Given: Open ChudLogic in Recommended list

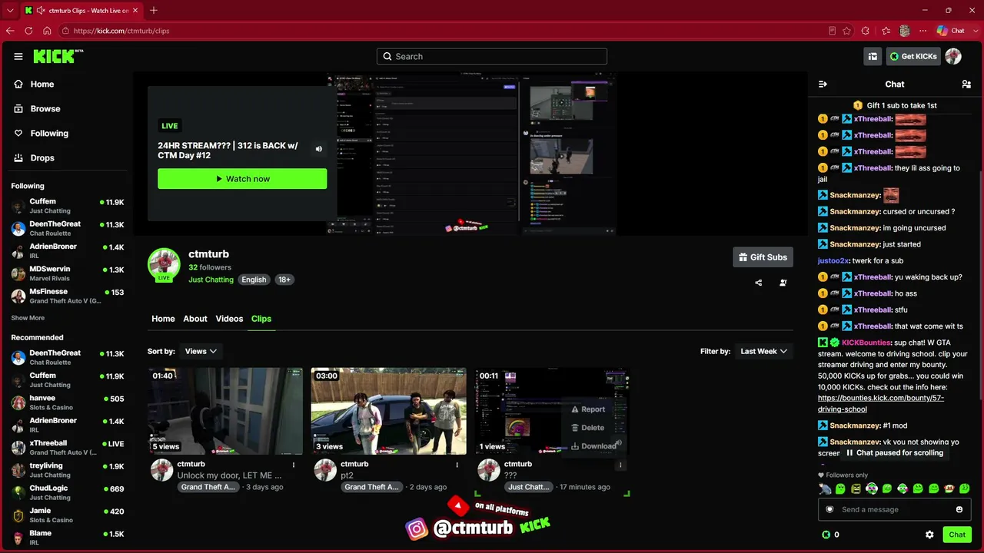Looking at the screenshot, I should pyautogui.click(x=68, y=493).
